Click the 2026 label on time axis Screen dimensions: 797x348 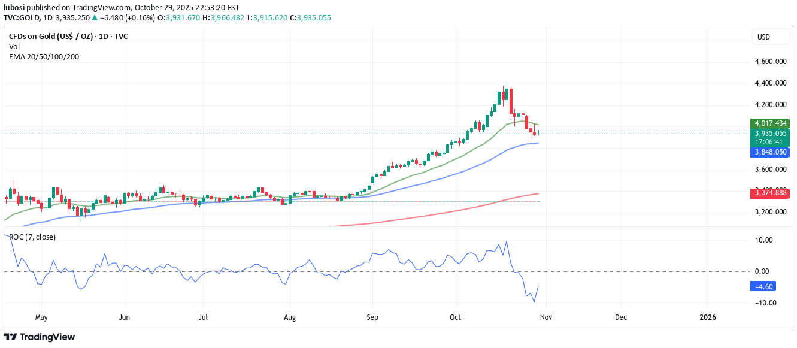708,317
